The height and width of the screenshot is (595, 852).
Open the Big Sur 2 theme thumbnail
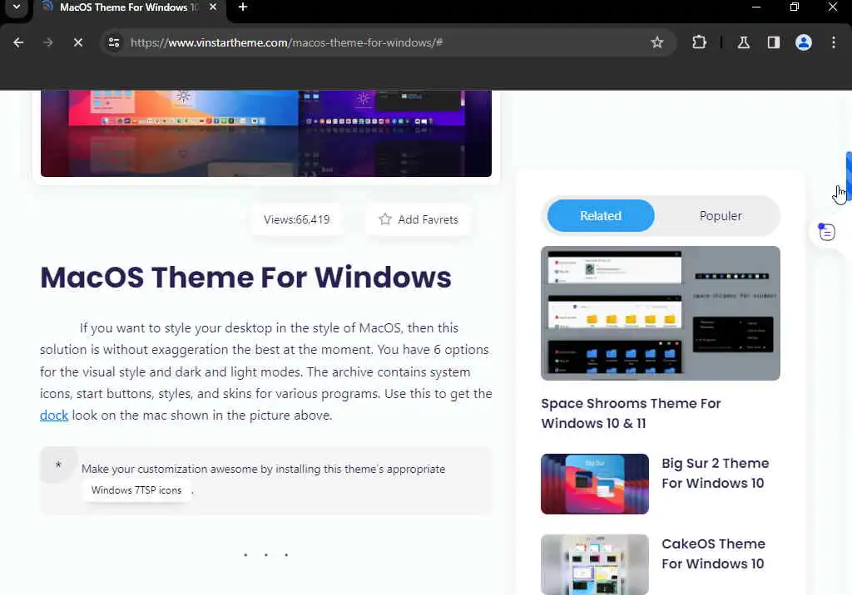[594, 484]
